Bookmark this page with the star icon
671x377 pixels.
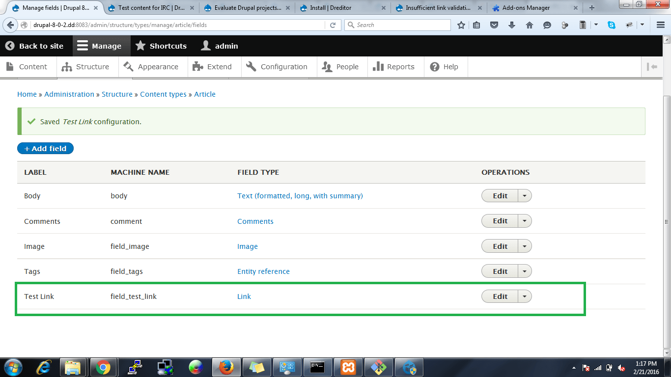(461, 25)
